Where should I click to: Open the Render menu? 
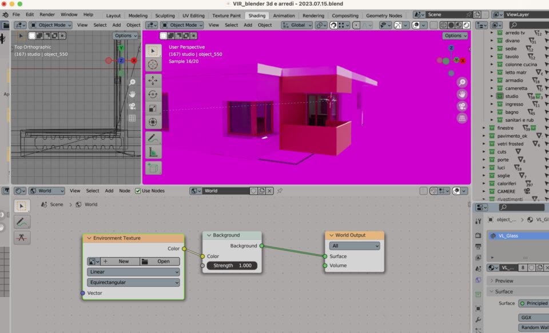click(x=47, y=14)
